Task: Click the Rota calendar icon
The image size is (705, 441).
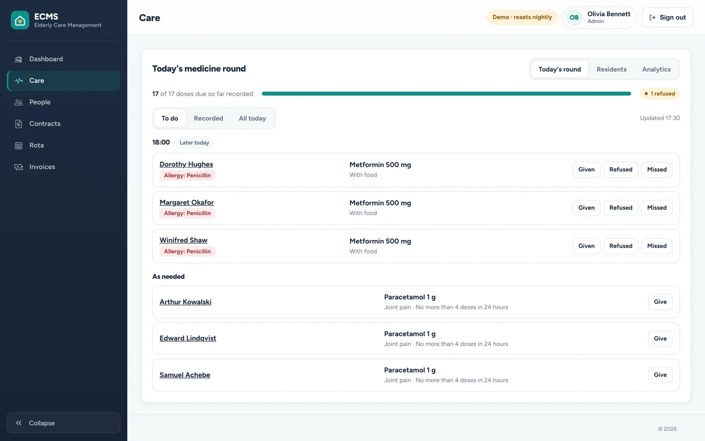Action: click(19, 146)
